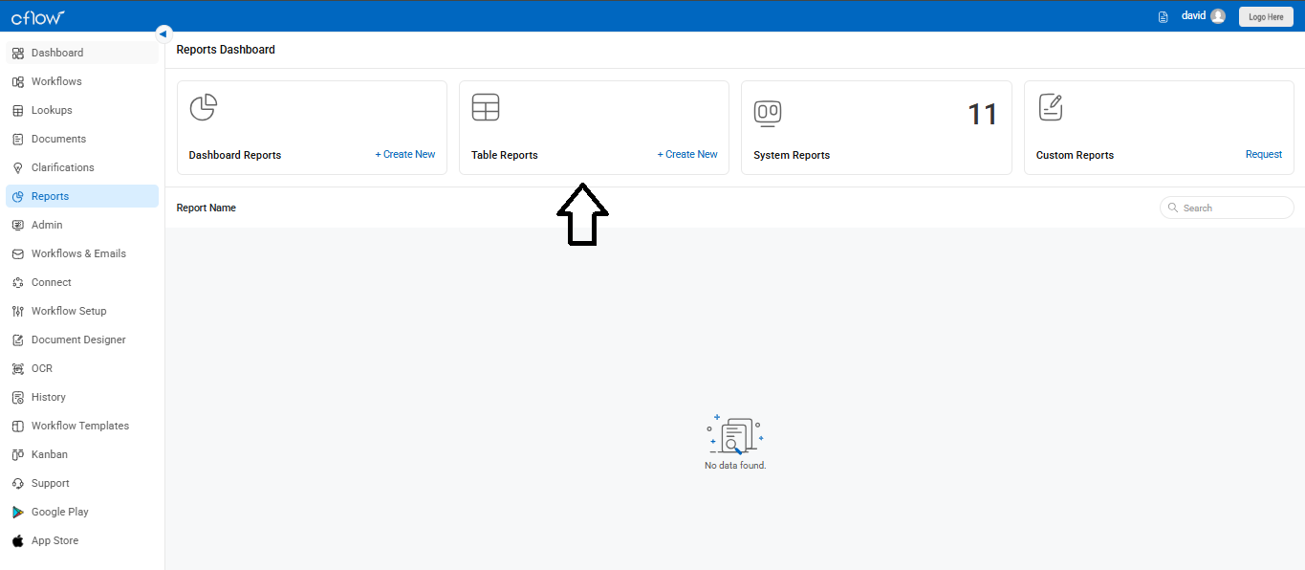Click the Report Name column header

pyautogui.click(x=207, y=208)
